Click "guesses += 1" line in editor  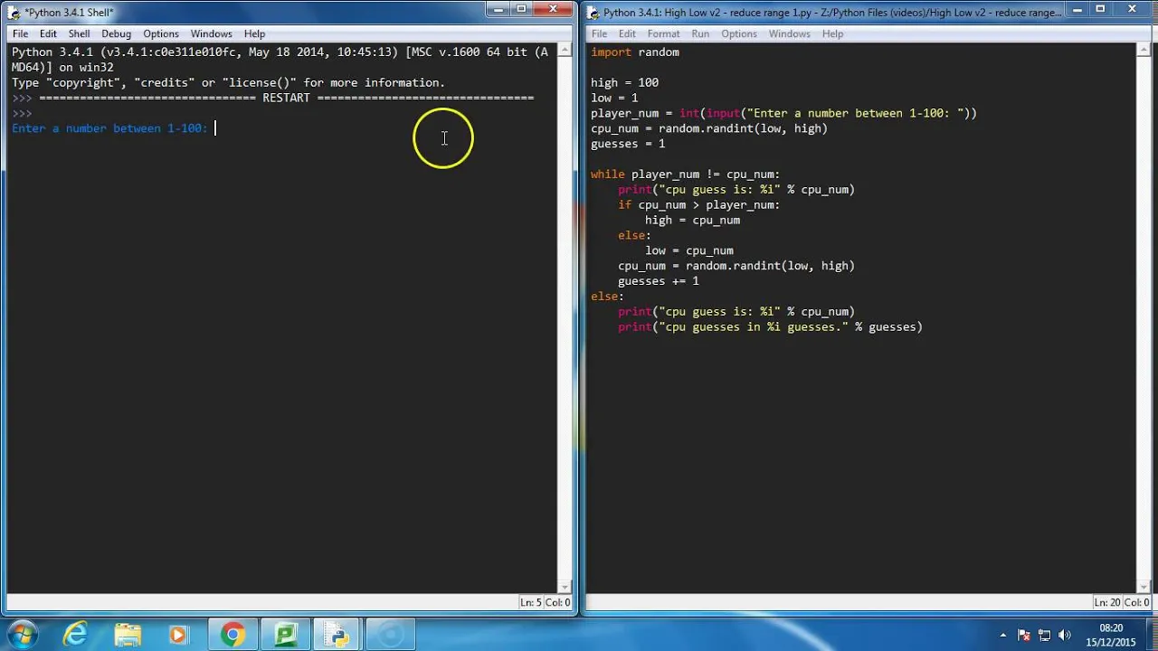(x=658, y=281)
